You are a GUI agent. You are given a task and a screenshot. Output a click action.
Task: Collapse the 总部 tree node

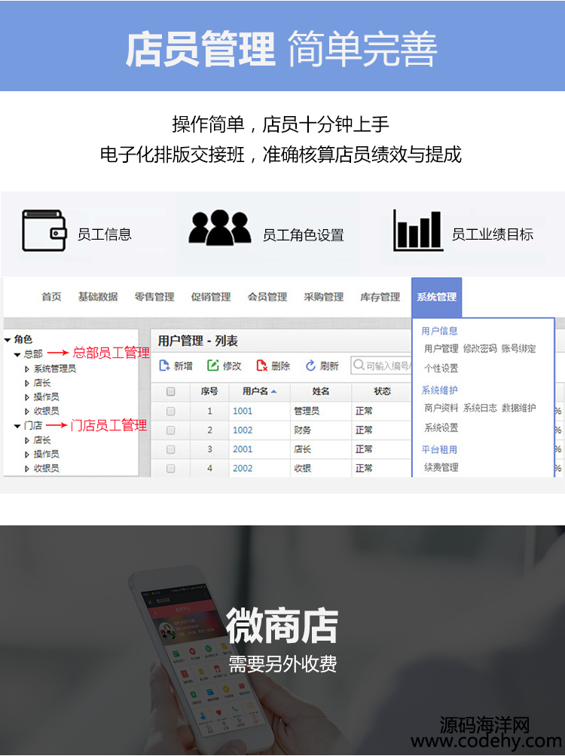pyautogui.click(x=17, y=354)
